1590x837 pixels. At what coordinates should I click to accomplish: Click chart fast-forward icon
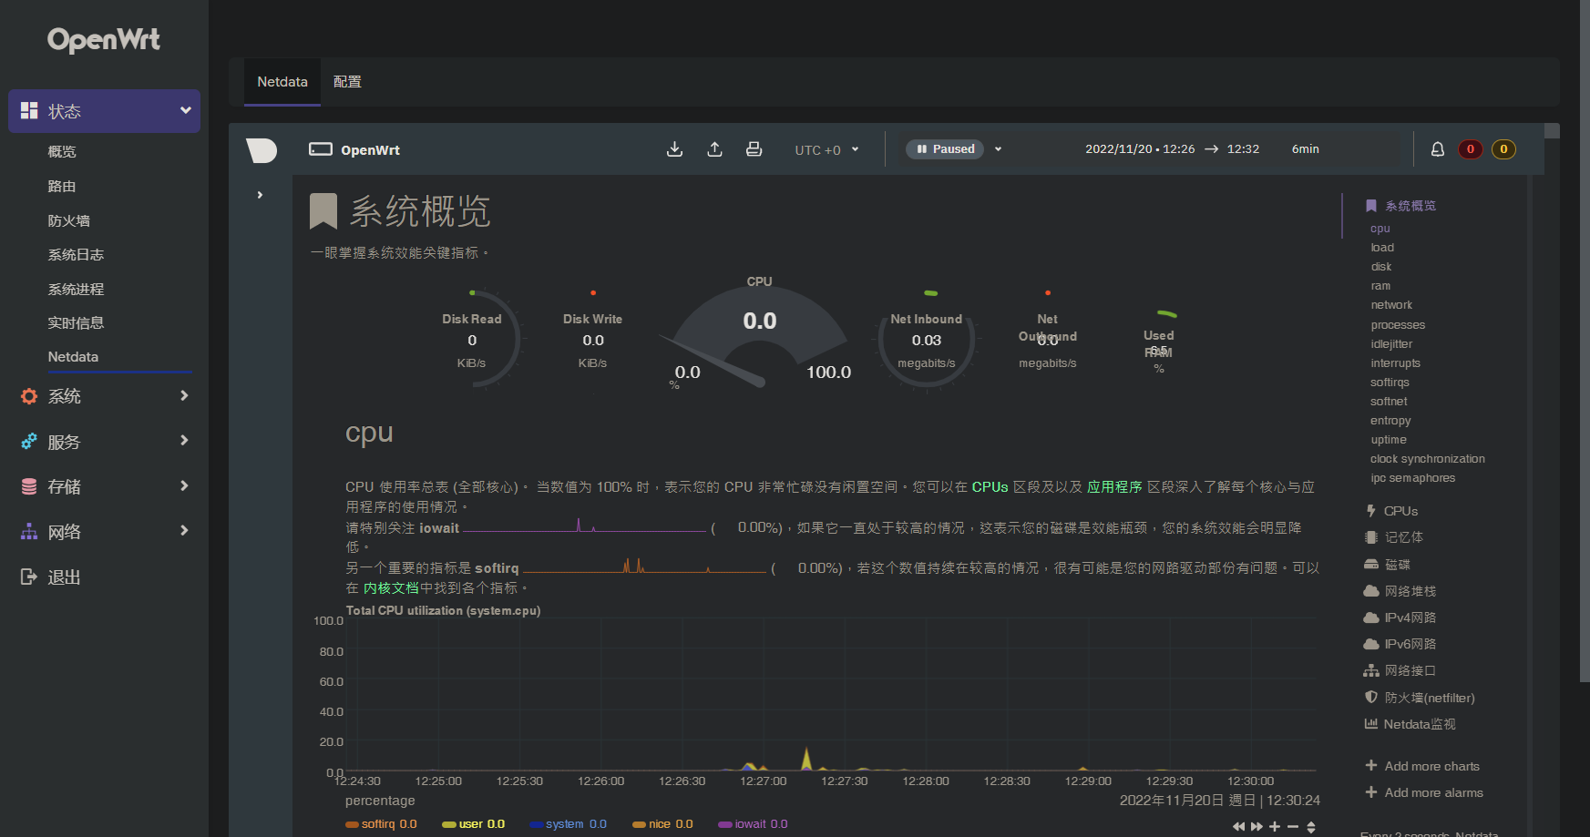pyautogui.click(x=1257, y=827)
